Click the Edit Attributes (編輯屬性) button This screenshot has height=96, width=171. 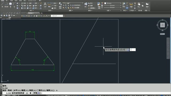pos(92,8)
